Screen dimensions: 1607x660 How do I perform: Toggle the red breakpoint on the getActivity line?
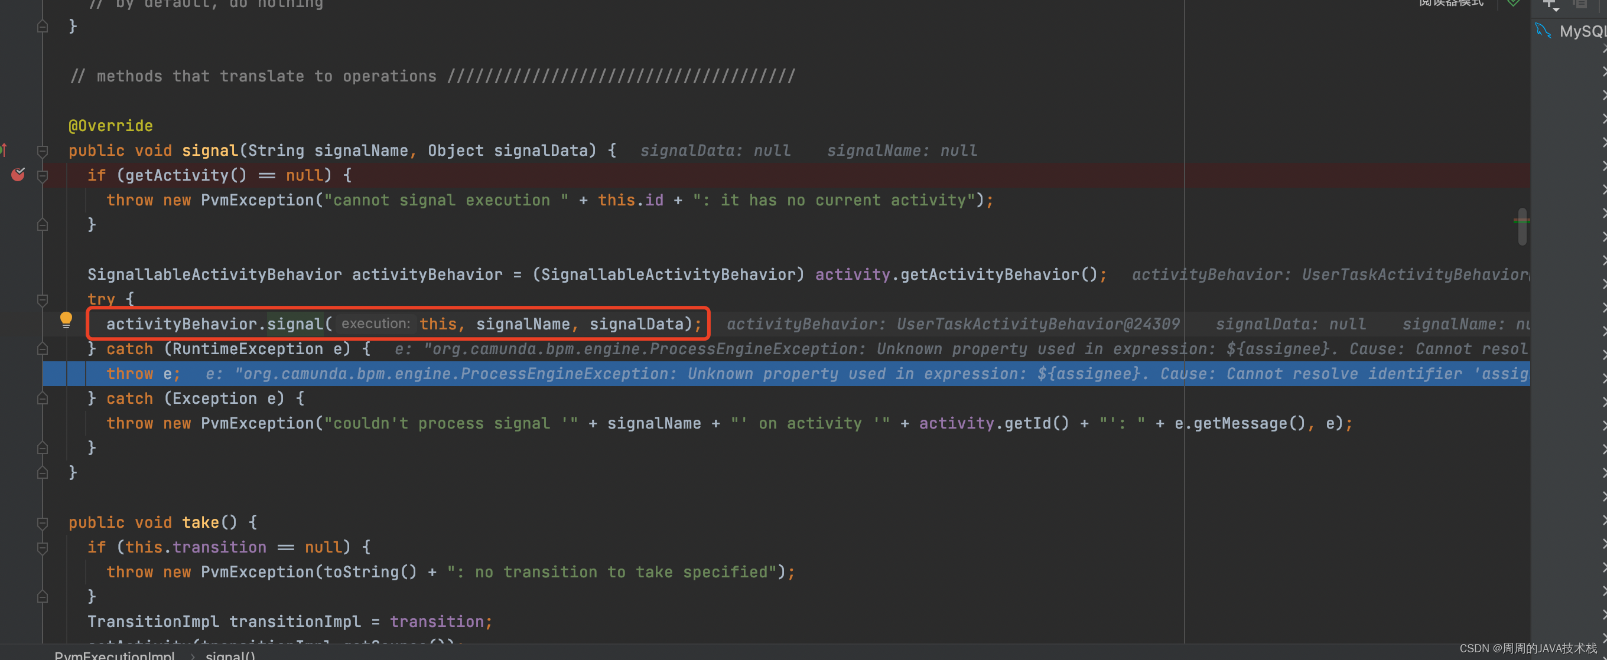click(x=18, y=175)
